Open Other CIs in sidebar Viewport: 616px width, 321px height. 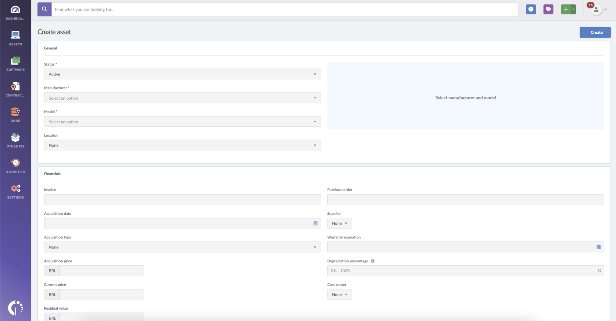click(15, 140)
